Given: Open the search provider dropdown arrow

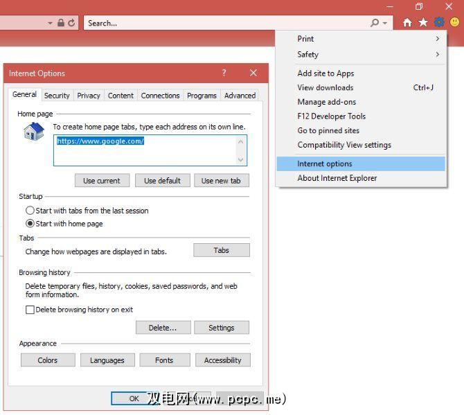Looking at the screenshot, I should pyautogui.click(x=384, y=23).
